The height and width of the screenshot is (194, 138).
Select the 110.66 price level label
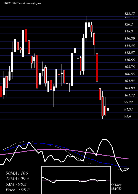click(130, 60)
